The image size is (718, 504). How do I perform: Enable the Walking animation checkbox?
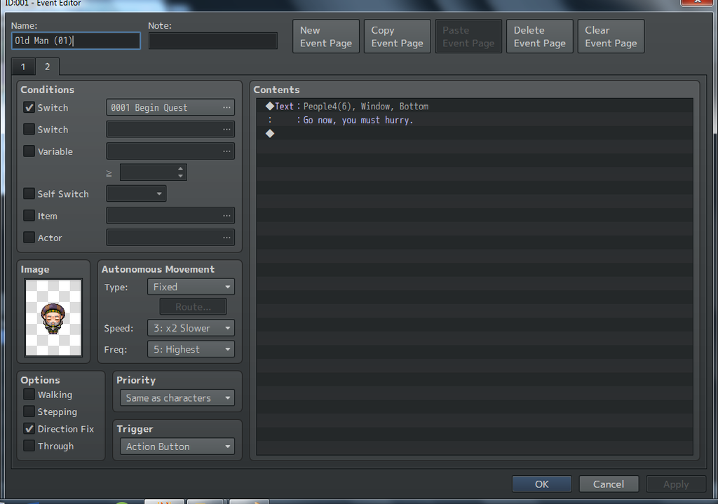[29, 395]
